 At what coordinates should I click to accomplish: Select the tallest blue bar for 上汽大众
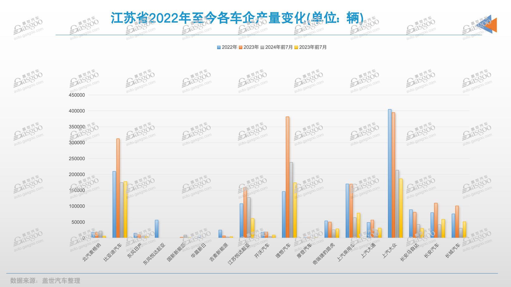click(390, 174)
